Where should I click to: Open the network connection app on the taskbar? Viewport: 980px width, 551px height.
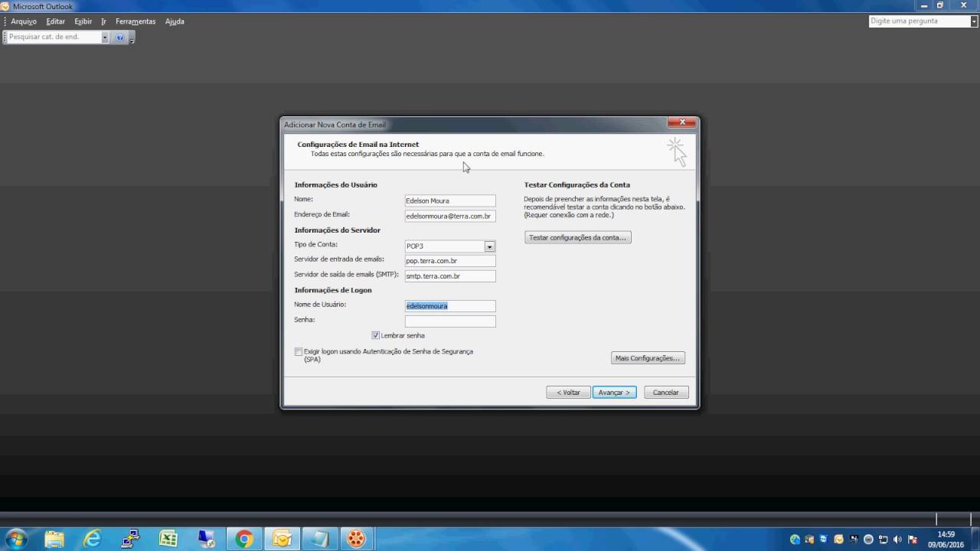tap(130, 539)
